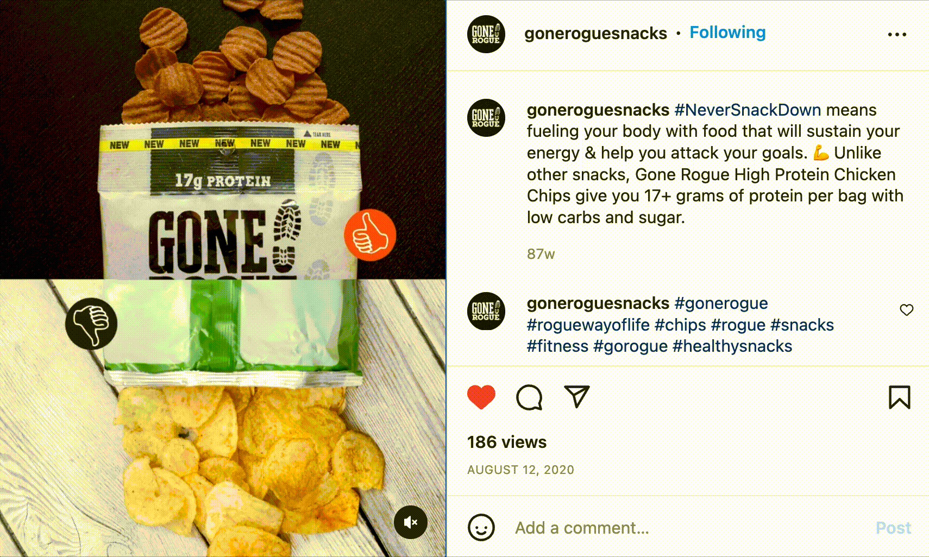Like the hashtag comment with small heart
The width and height of the screenshot is (929, 557).
click(906, 310)
